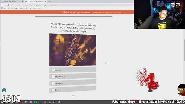The width and height of the screenshot is (185, 104).
Task: Close the Periodic Table tab
Action: click(x=22, y=2)
